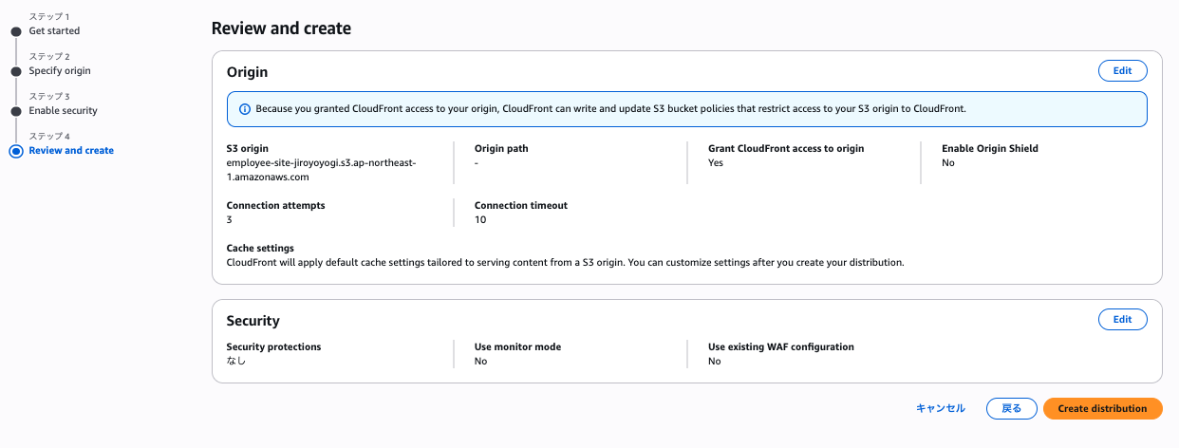This screenshot has width=1179, height=448.
Task: Click the Create distribution button
Action: point(1102,408)
